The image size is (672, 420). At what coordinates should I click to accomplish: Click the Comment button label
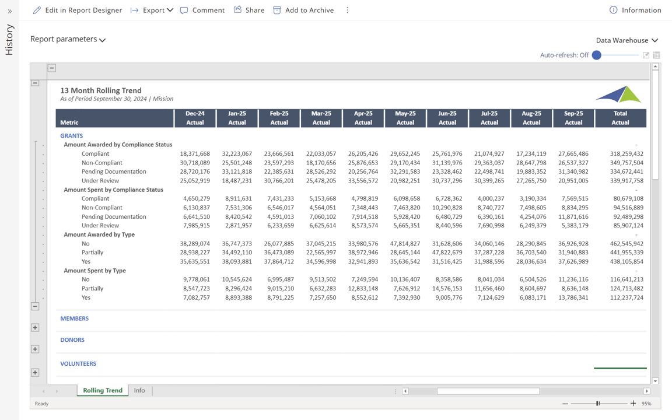(x=208, y=10)
